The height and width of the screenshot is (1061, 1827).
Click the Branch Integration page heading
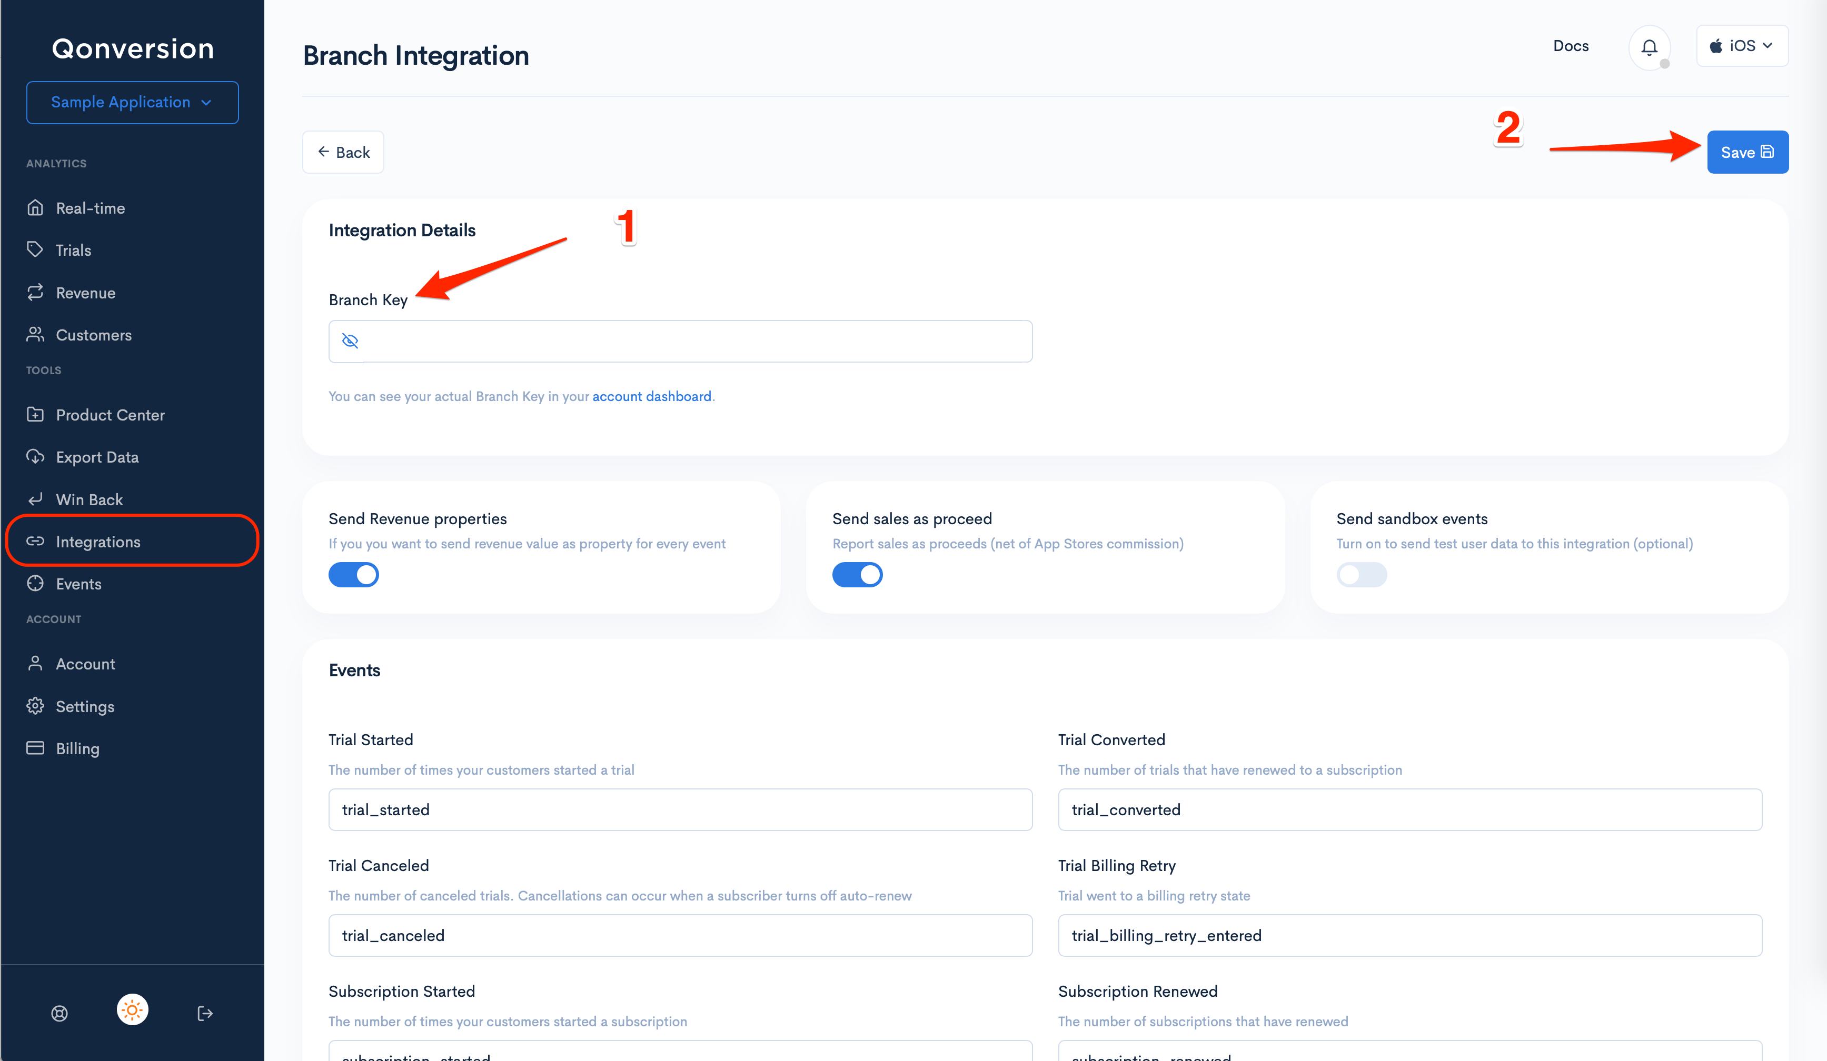tap(416, 56)
